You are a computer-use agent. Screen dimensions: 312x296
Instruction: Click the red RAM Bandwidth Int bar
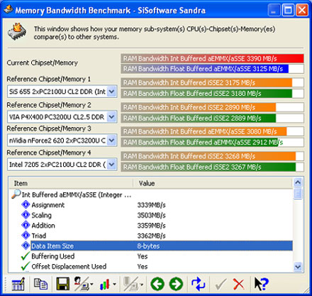(212, 58)
